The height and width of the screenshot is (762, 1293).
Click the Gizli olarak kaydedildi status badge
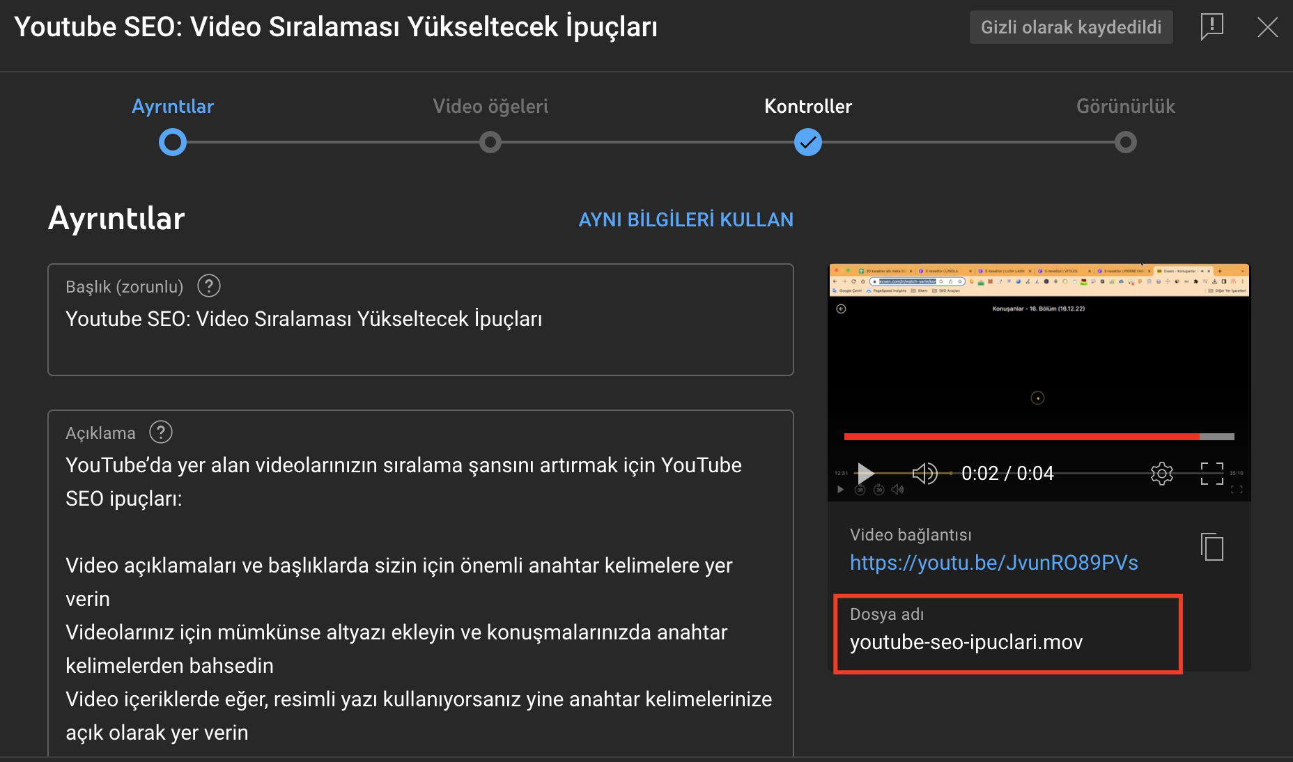pos(1071,27)
